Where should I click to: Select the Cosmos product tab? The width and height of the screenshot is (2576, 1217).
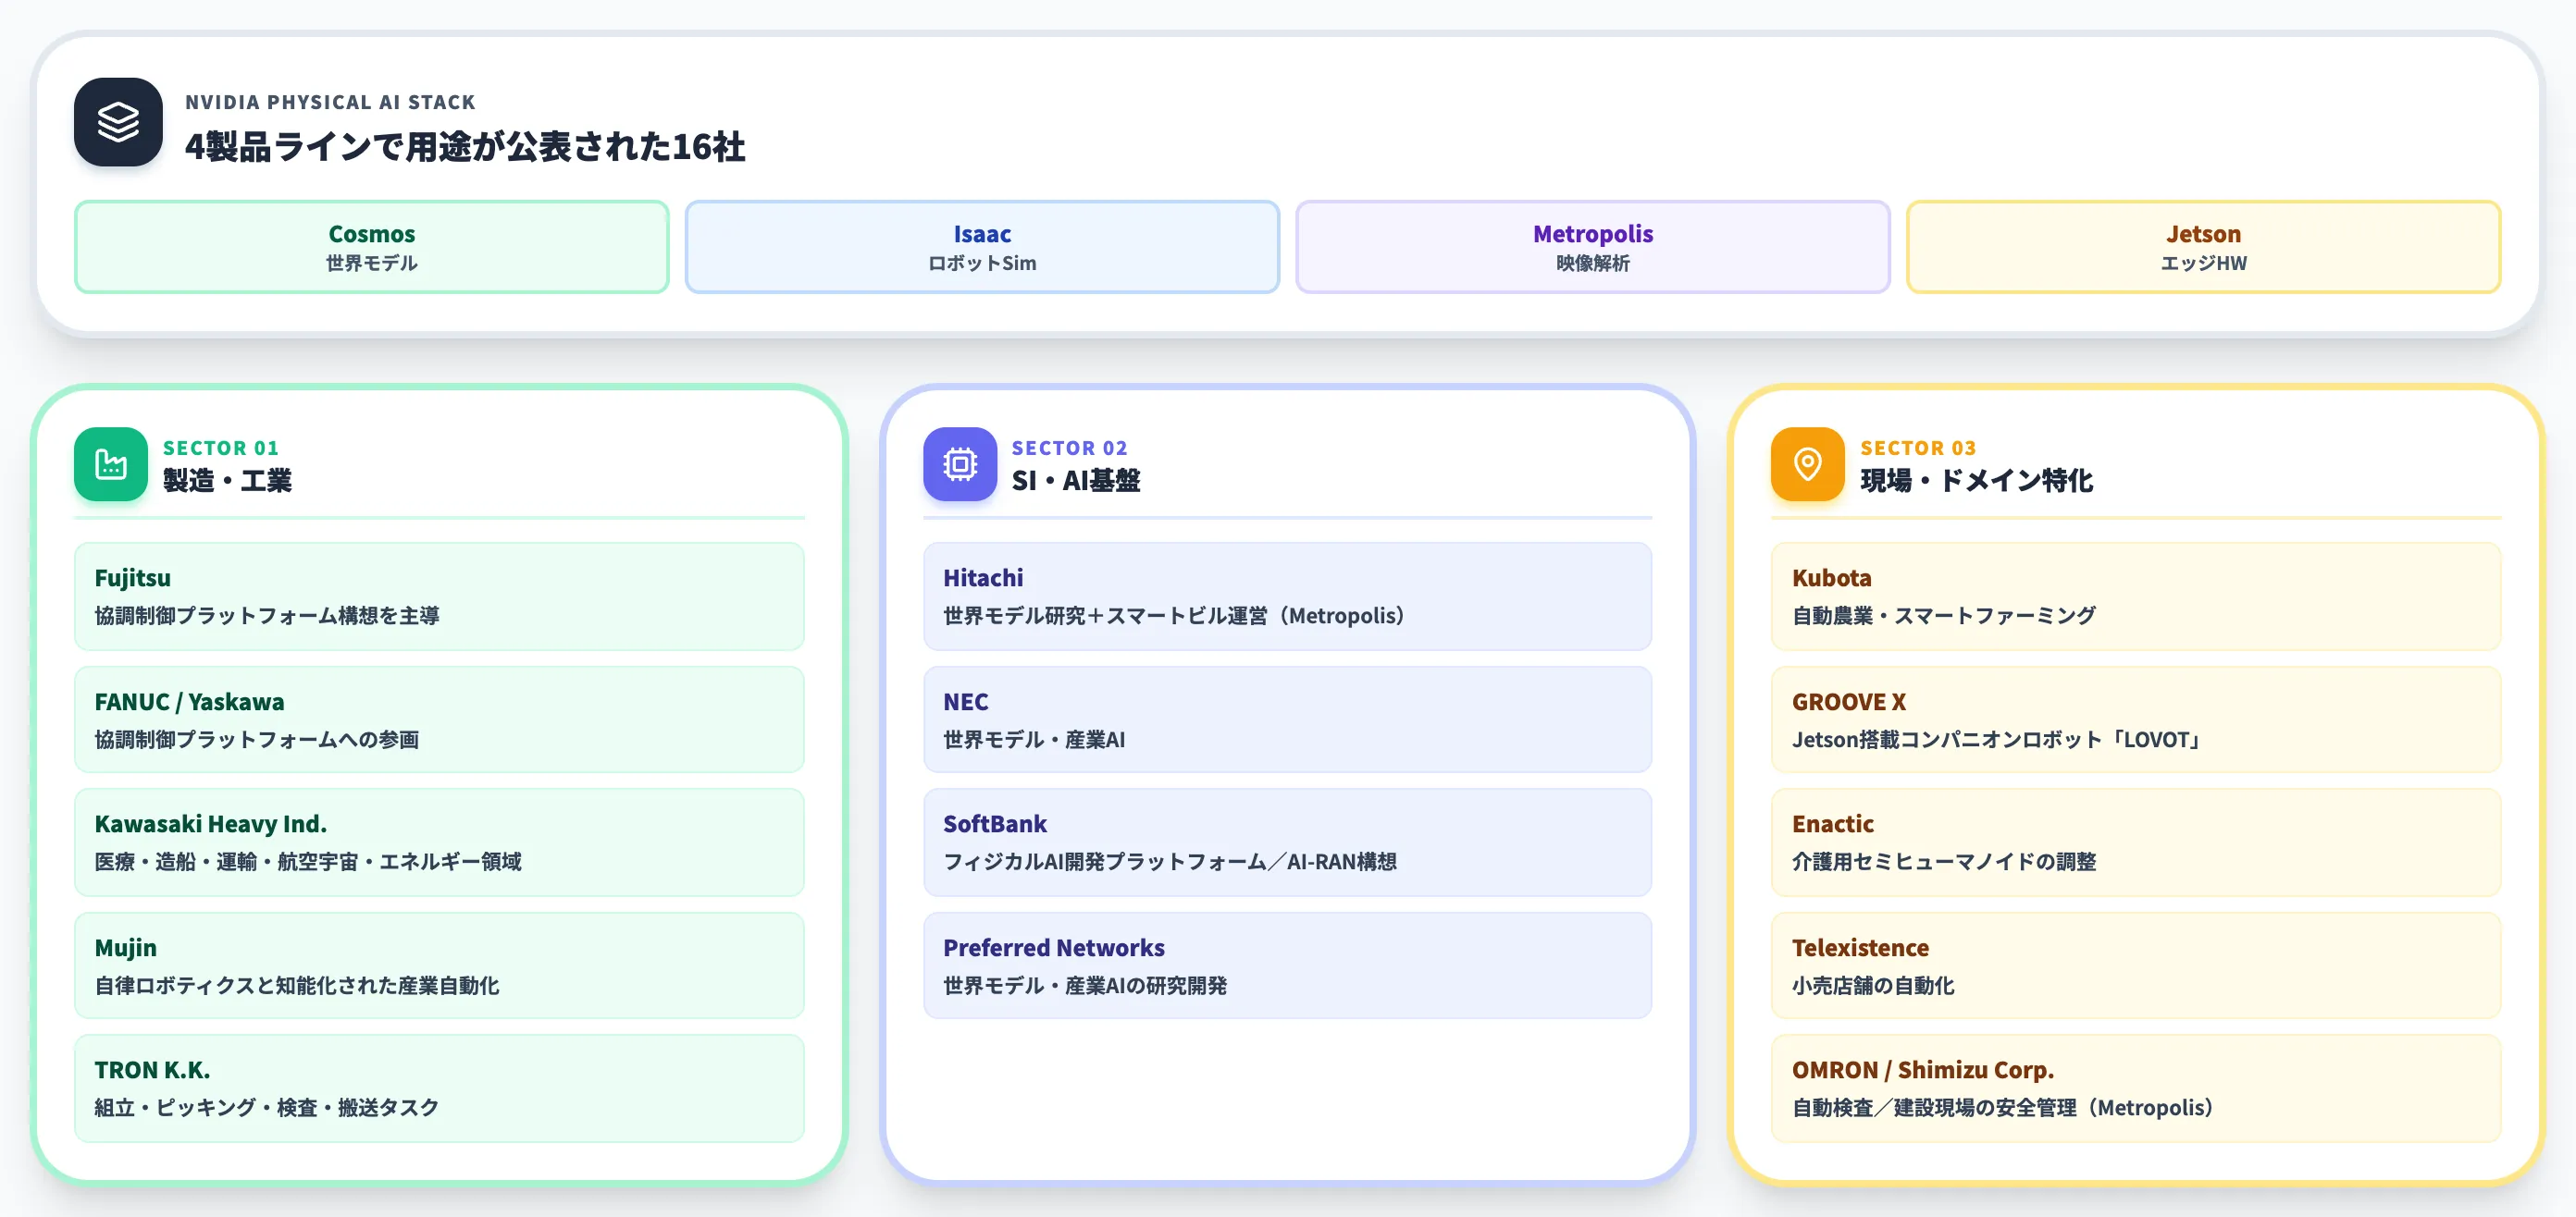click(x=372, y=247)
